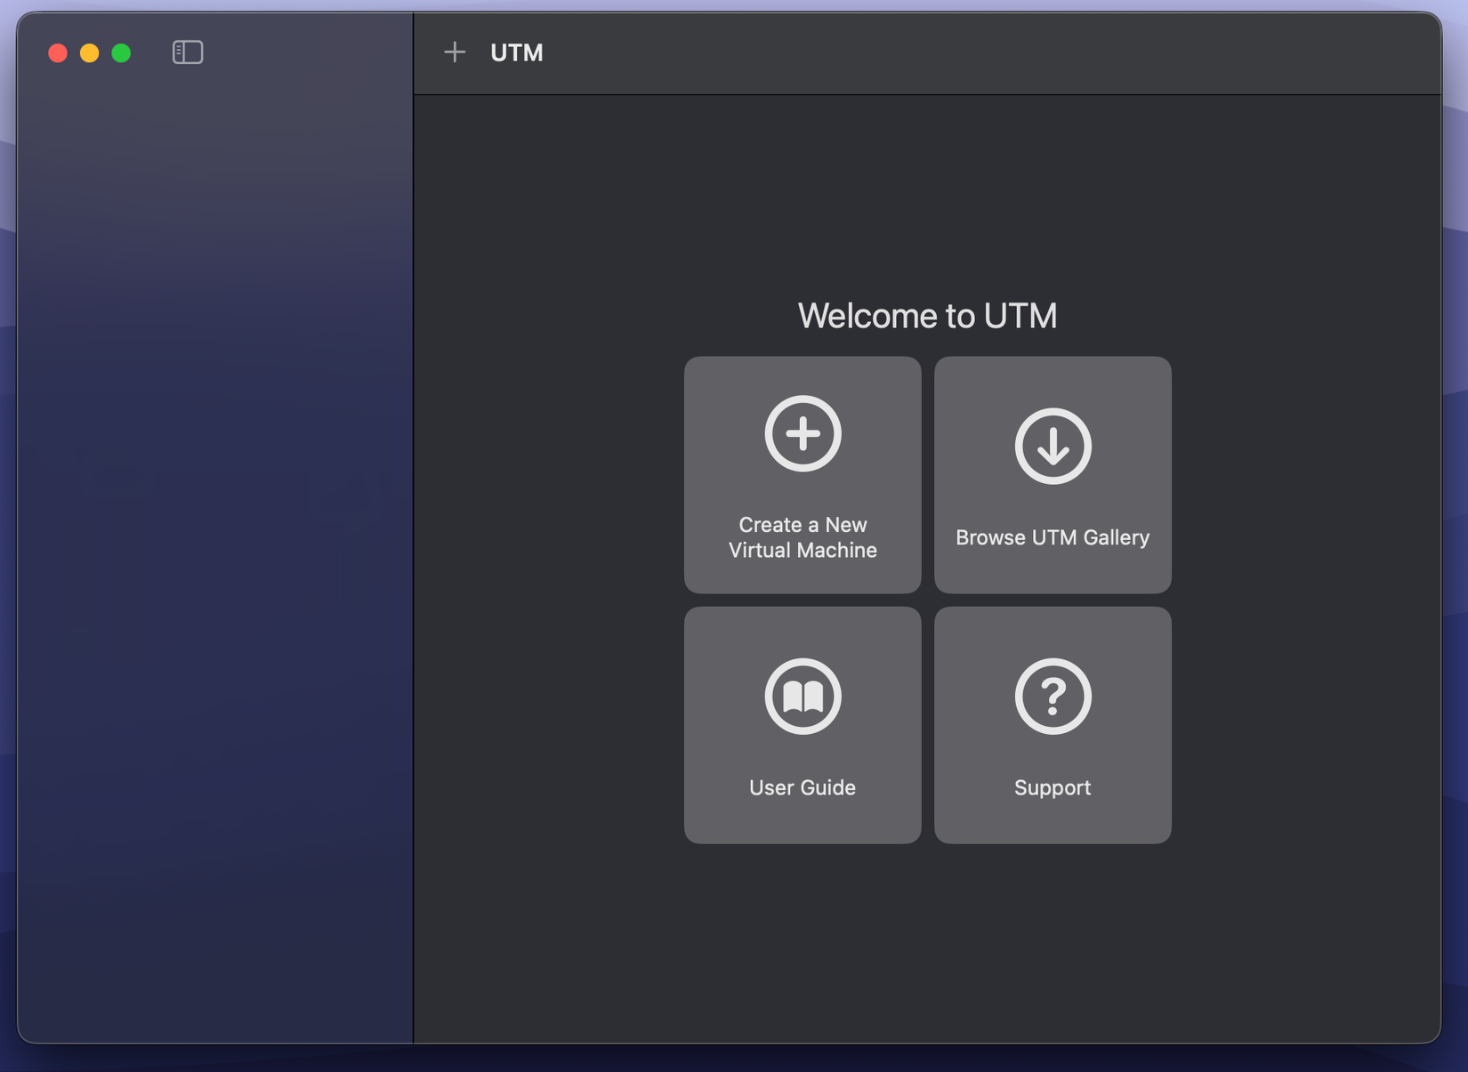The width and height of the screenshot is (1468, 1072).
Task: Click the open book icon for User Guide
Action: tap(802, 696)
